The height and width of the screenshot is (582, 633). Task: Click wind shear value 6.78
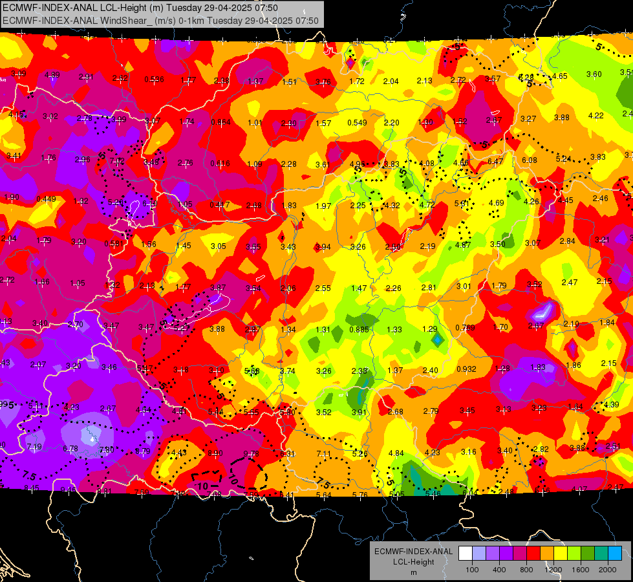pyautogui.click(x=70, y=448)
